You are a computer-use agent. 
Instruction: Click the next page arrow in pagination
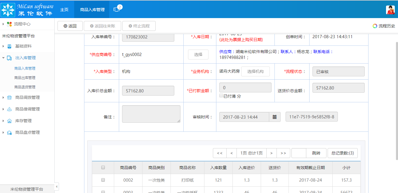271,153
